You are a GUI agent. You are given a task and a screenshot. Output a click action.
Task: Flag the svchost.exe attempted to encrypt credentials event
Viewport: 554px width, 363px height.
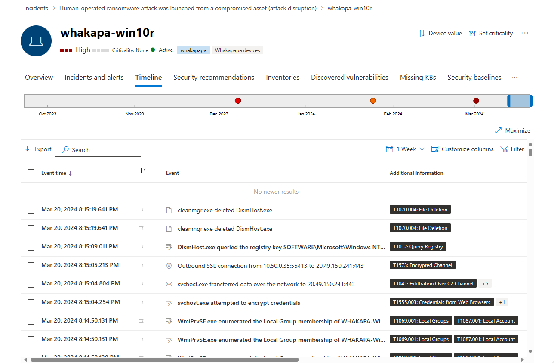pyautogui.click(x=141, y=303)
